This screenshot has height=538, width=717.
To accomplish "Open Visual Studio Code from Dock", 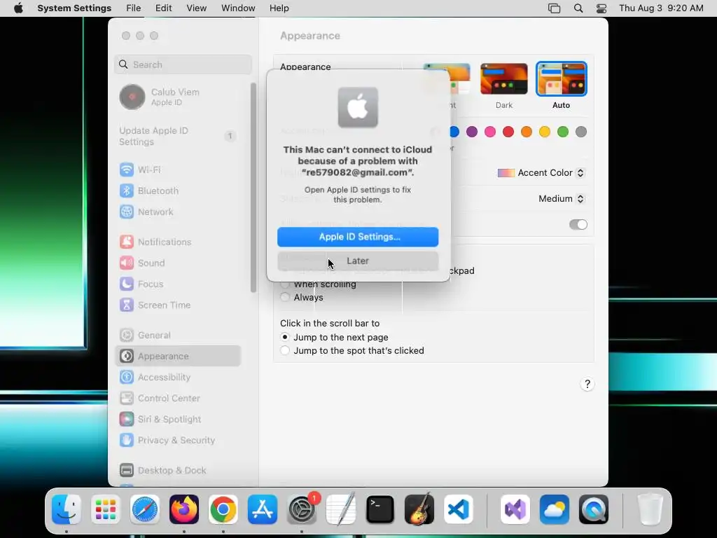I will (458, 509).
